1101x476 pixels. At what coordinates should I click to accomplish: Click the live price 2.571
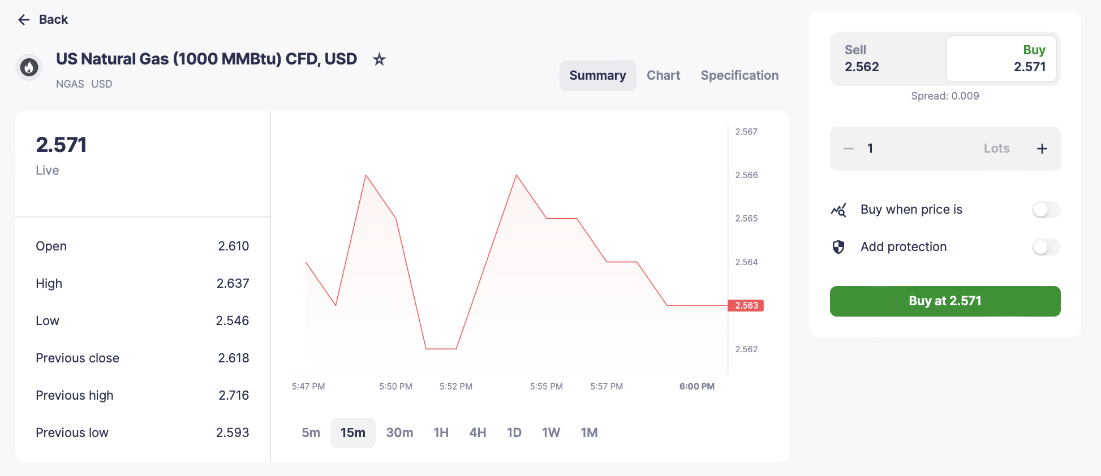pyautogui.click(x=61, y=145)
